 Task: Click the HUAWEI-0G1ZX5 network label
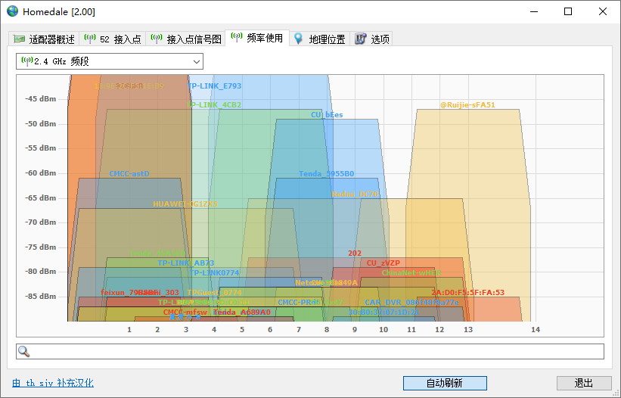pos(185,204)
